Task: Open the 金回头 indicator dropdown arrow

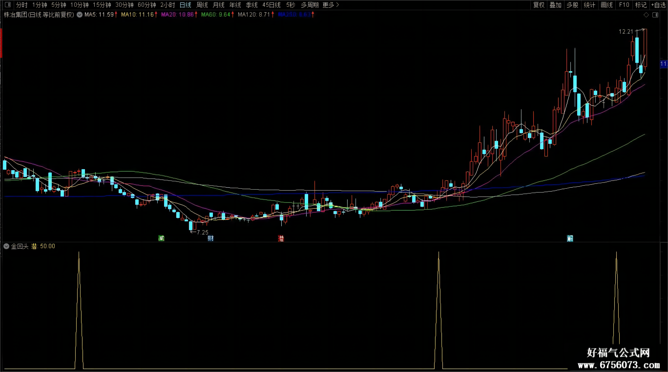Action: (x=6, y=246)
